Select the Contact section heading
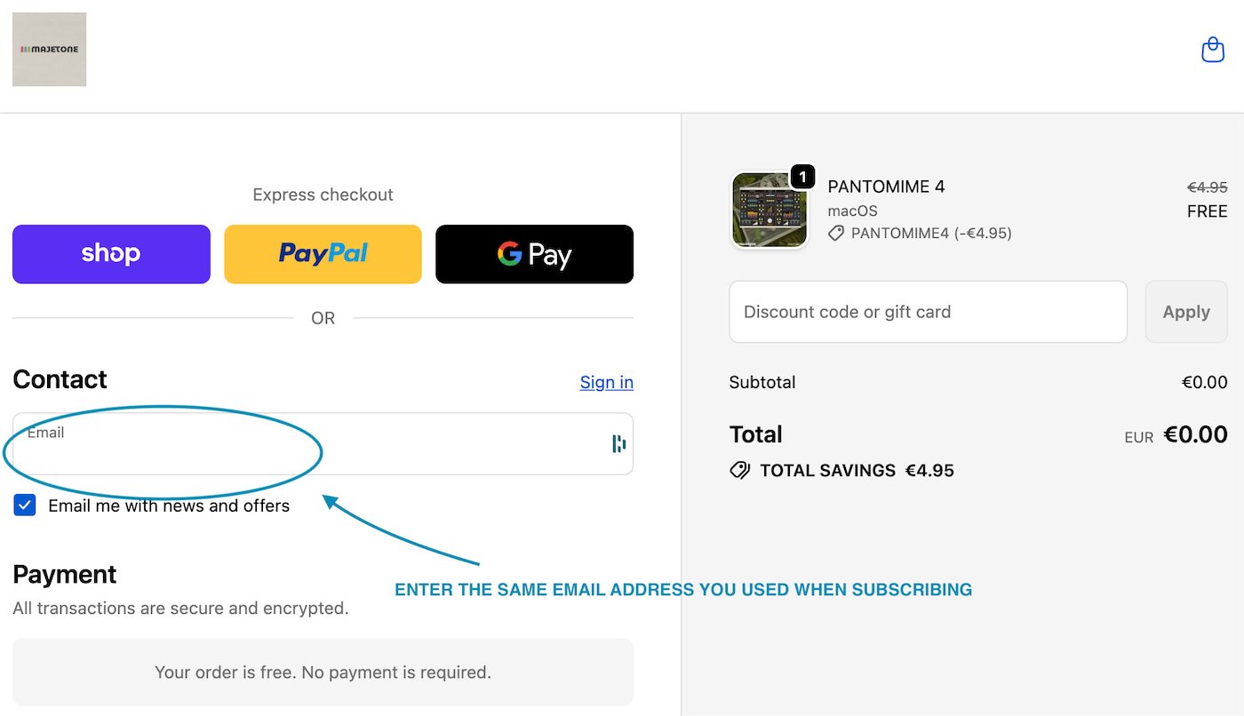Viewport: 1244px width, 716px height. (x=60, y=379)
